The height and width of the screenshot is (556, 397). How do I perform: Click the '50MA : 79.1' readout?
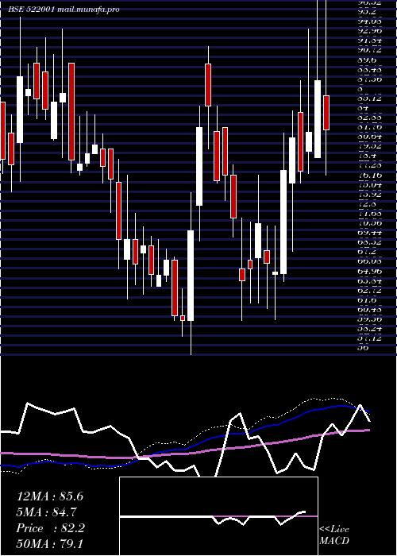click(x=49, y=544)
